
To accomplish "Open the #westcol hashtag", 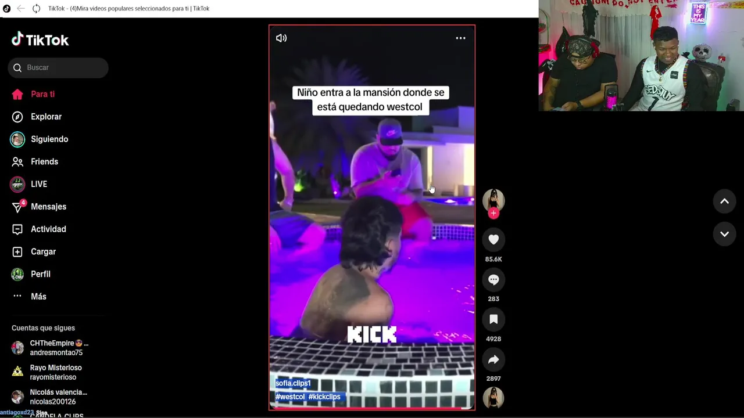I will (290, 397).
